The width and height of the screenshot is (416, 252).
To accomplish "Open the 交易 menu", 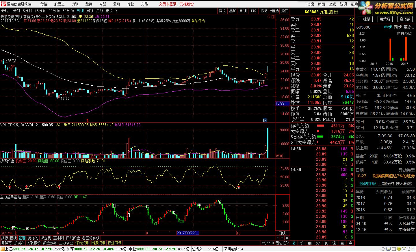I will pyautogui.click(x=144, y=4).
